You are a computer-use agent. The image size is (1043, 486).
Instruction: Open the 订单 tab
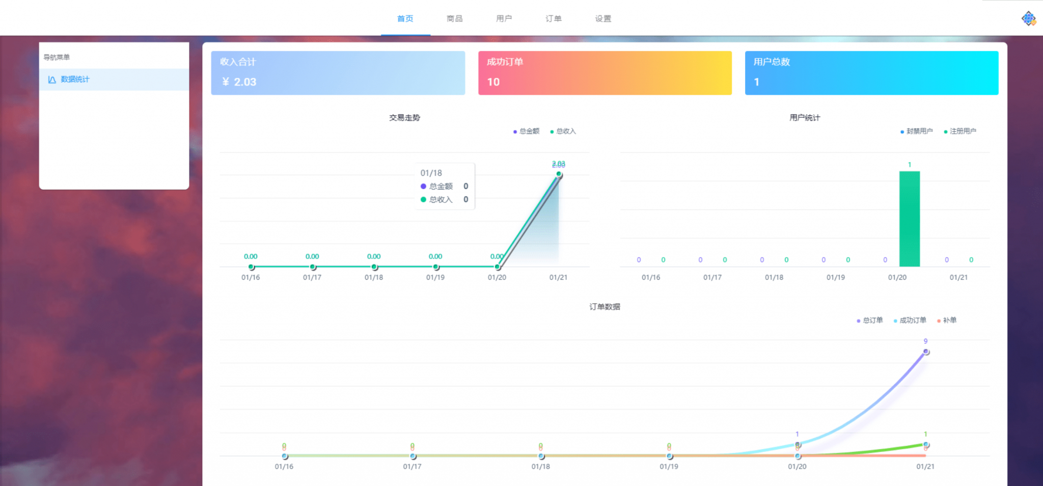[554, 19]
